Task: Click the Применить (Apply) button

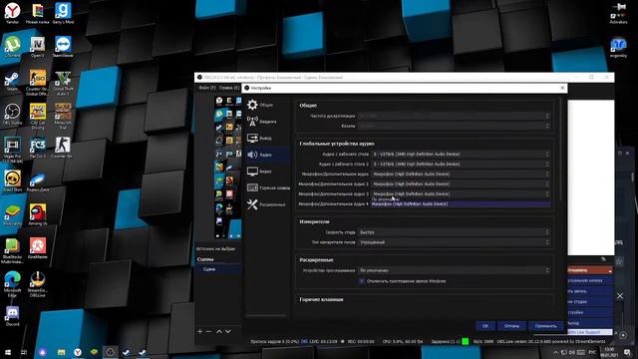Action: 545,326
